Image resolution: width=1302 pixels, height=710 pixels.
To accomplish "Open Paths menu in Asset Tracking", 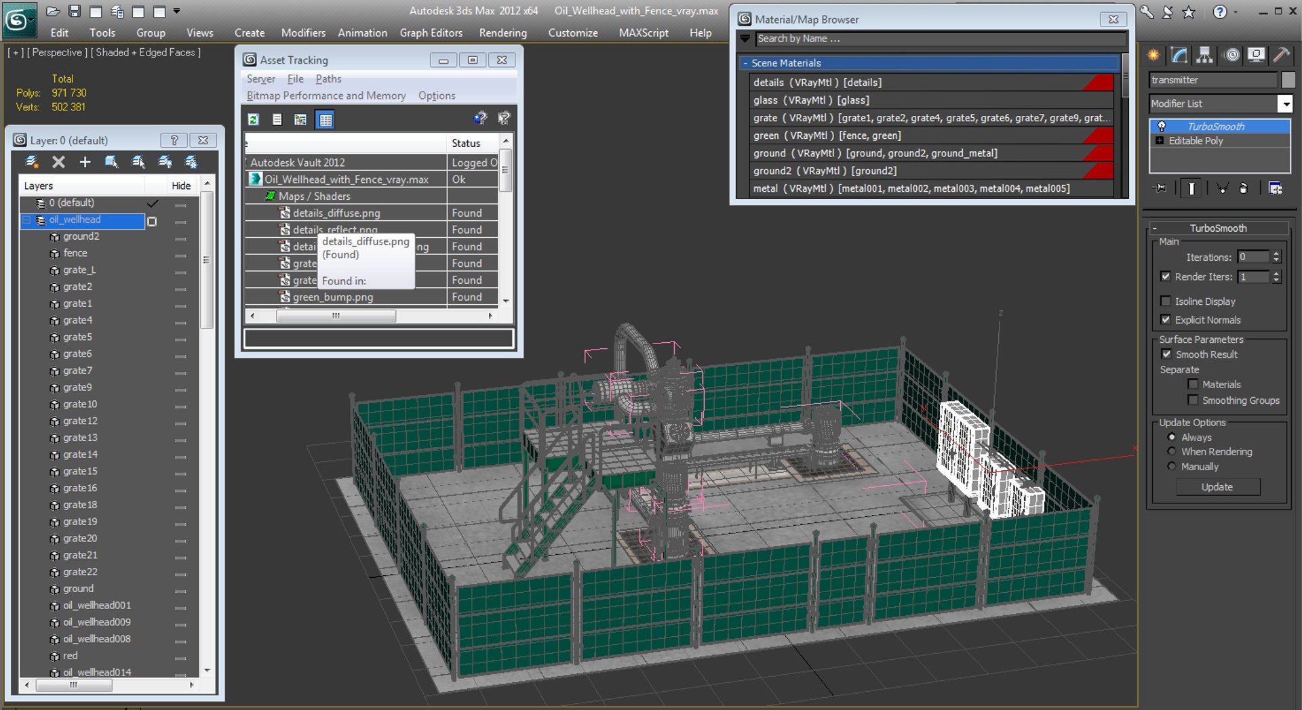I will point(328,79).
